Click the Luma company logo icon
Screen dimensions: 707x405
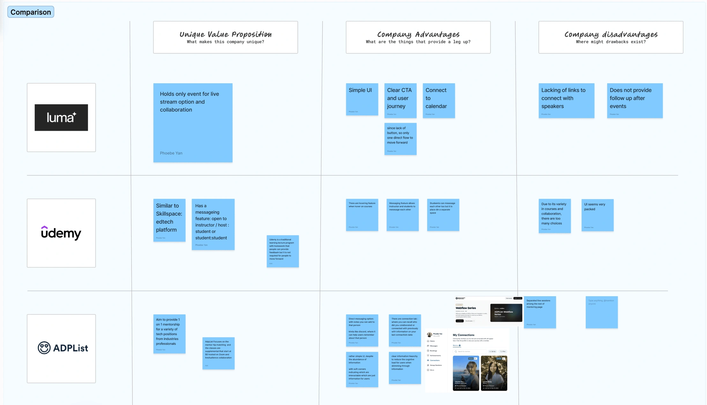[61, 117]
